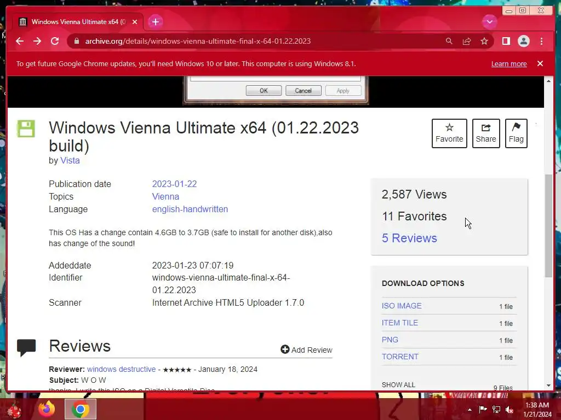Click the Addeddate value 2023-01-23 07:07:19
This screenshot has width=561, height=420.
193,265
